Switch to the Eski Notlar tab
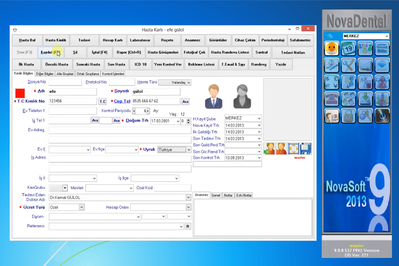399x266 pixels. [x=244, y=195]
